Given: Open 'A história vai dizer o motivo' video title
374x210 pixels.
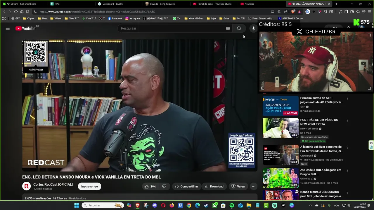Looking at the screenshot, I should coord(321,149).
